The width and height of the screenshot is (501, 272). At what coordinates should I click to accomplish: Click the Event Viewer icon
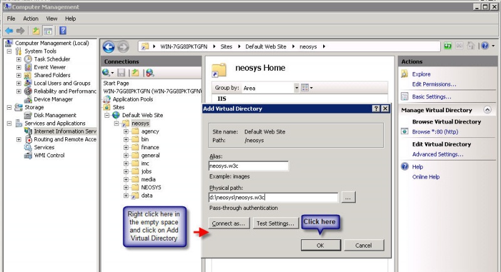(x=28, y=67)
